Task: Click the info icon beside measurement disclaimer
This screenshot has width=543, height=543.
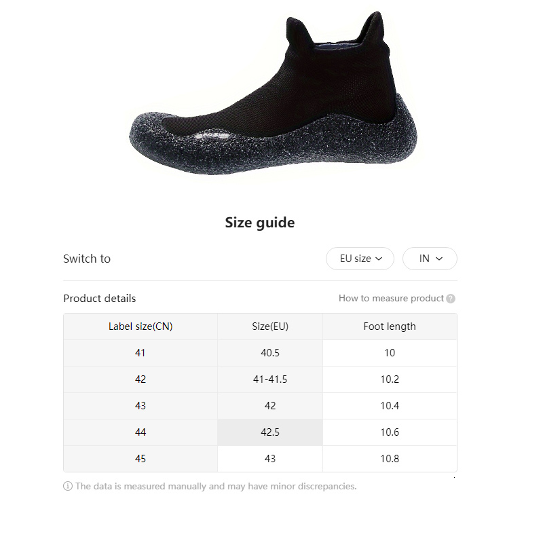Action: pos(68,486)
